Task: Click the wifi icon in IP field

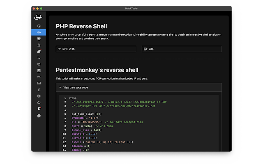Action: click(59, 49)
